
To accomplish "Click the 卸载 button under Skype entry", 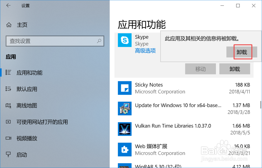I will [234, 69].
